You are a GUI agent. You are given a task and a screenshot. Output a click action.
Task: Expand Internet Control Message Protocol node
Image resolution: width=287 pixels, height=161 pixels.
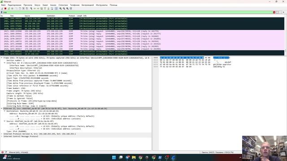point(2,136)
